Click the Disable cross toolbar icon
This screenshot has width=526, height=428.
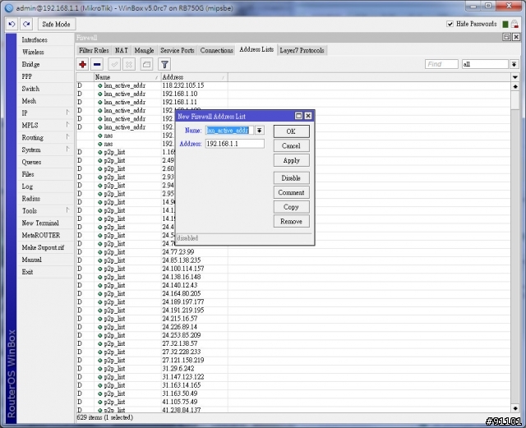129,64
